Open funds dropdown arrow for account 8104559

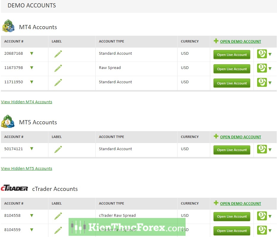click(x=270, y=231)
